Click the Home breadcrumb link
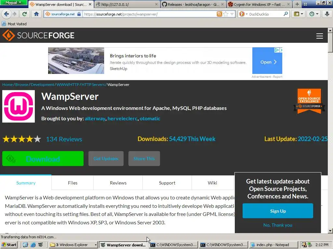 pos(7,85)
